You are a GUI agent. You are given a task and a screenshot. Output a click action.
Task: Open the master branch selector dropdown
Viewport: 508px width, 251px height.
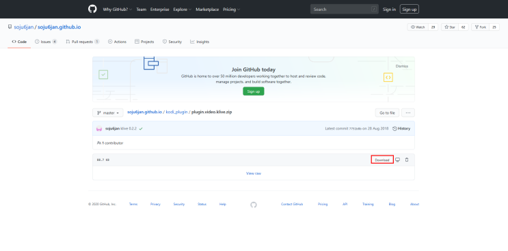click(x=108, y=113)
